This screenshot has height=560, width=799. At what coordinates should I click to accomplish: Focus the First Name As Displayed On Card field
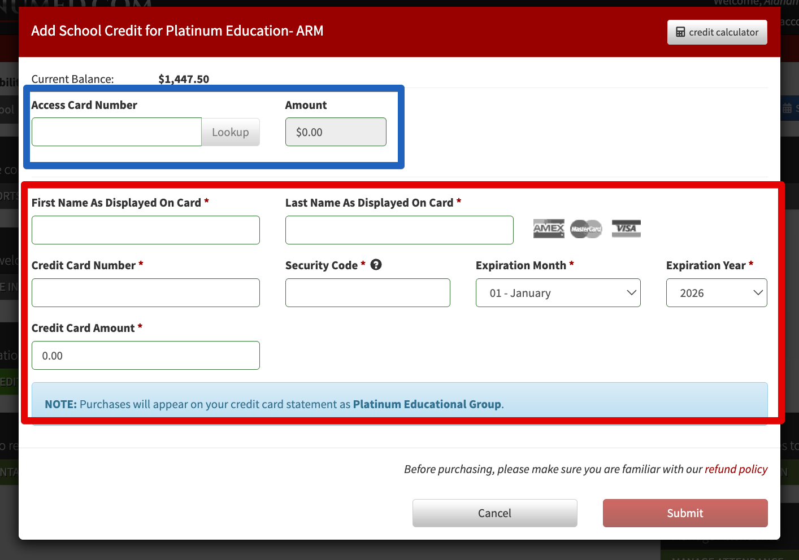click(x=146, y=230)
